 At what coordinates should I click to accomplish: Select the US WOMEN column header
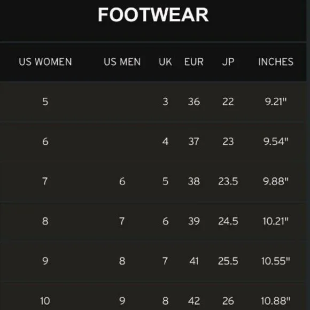[x=45, y=62]
